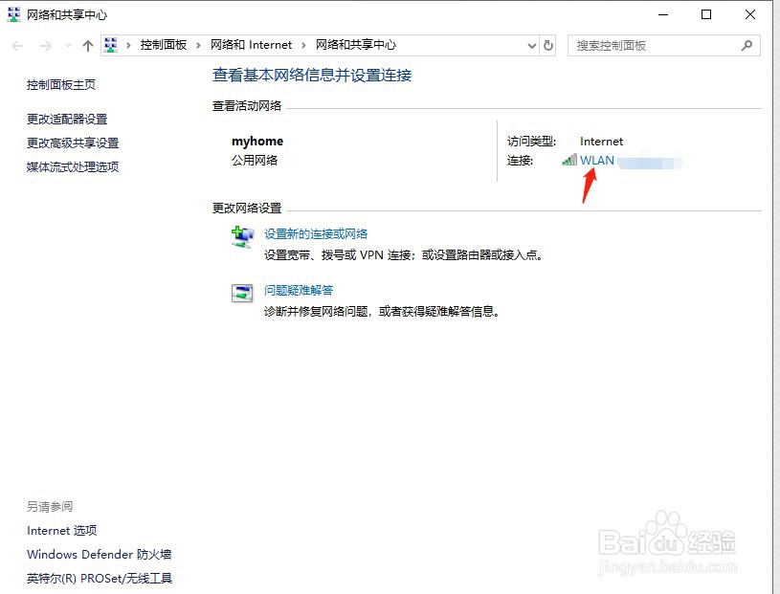Image resolution: width=780 pixels, height=594 pixels.
Task: Select the green plus icon for new connections
Action: (242, 236)
